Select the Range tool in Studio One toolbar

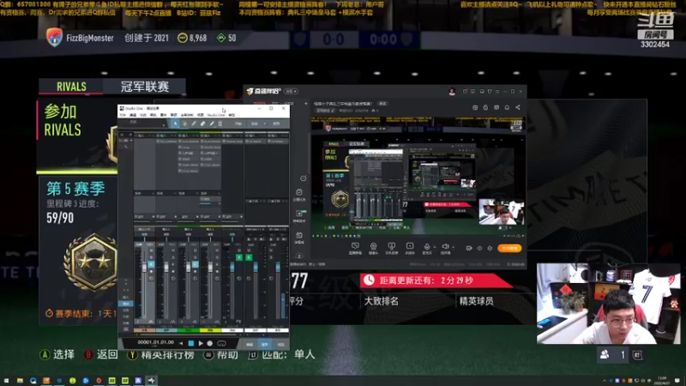184,124
